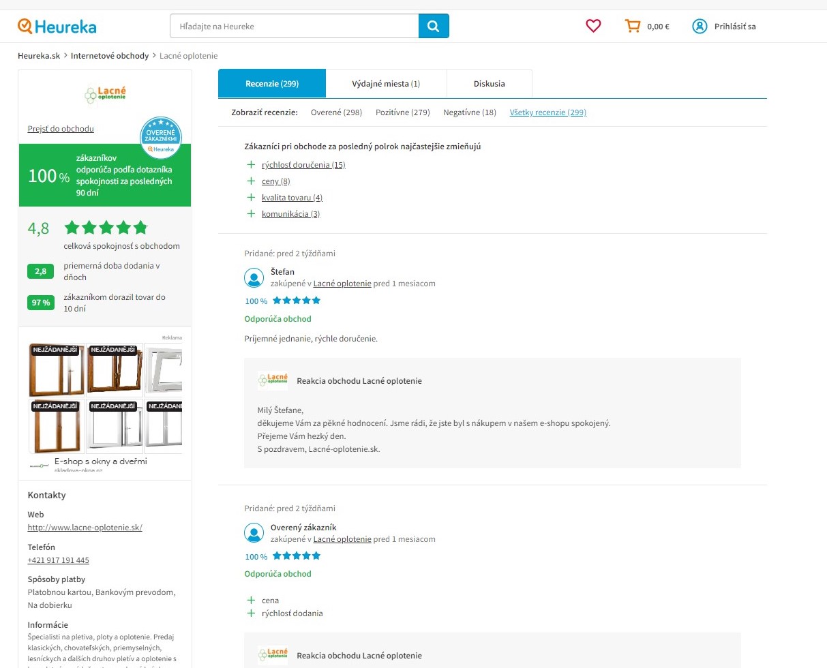Click Heureka.sk breadcrumb link
The width and height of the screenshot is (827, 668).
coord(39,56)
